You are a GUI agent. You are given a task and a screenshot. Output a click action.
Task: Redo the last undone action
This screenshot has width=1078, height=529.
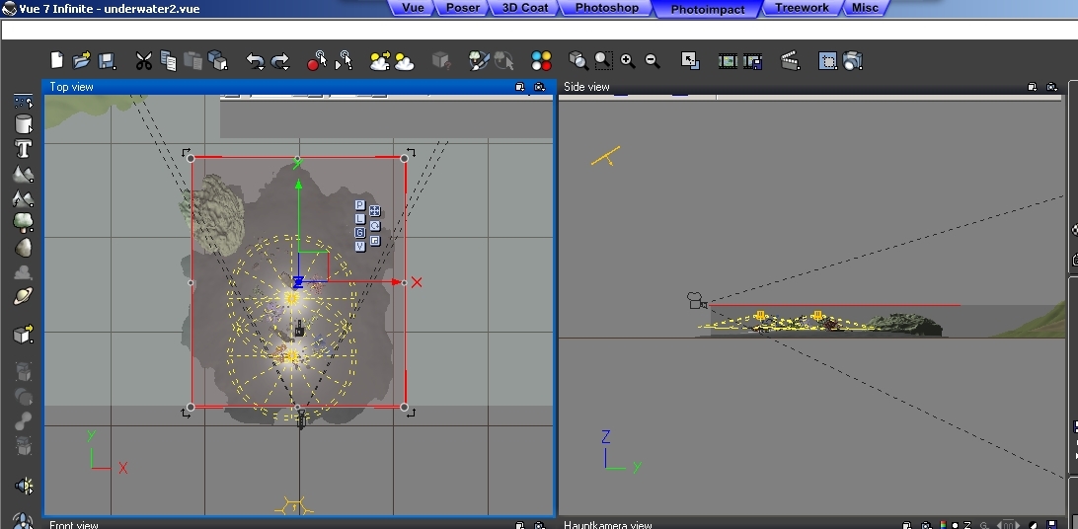coord(280,61)
